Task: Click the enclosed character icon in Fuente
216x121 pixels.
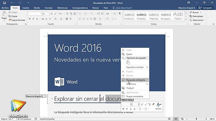Action: click(x=71, y=19)
